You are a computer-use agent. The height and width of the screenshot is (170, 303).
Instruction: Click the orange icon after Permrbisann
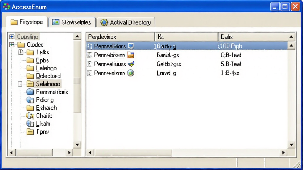[x=130, y=55]
